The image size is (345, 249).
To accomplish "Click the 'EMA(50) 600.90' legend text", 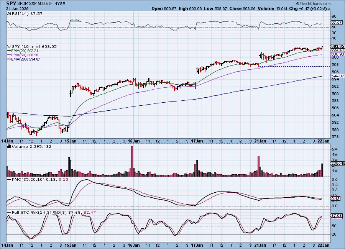I will point(25,55).
